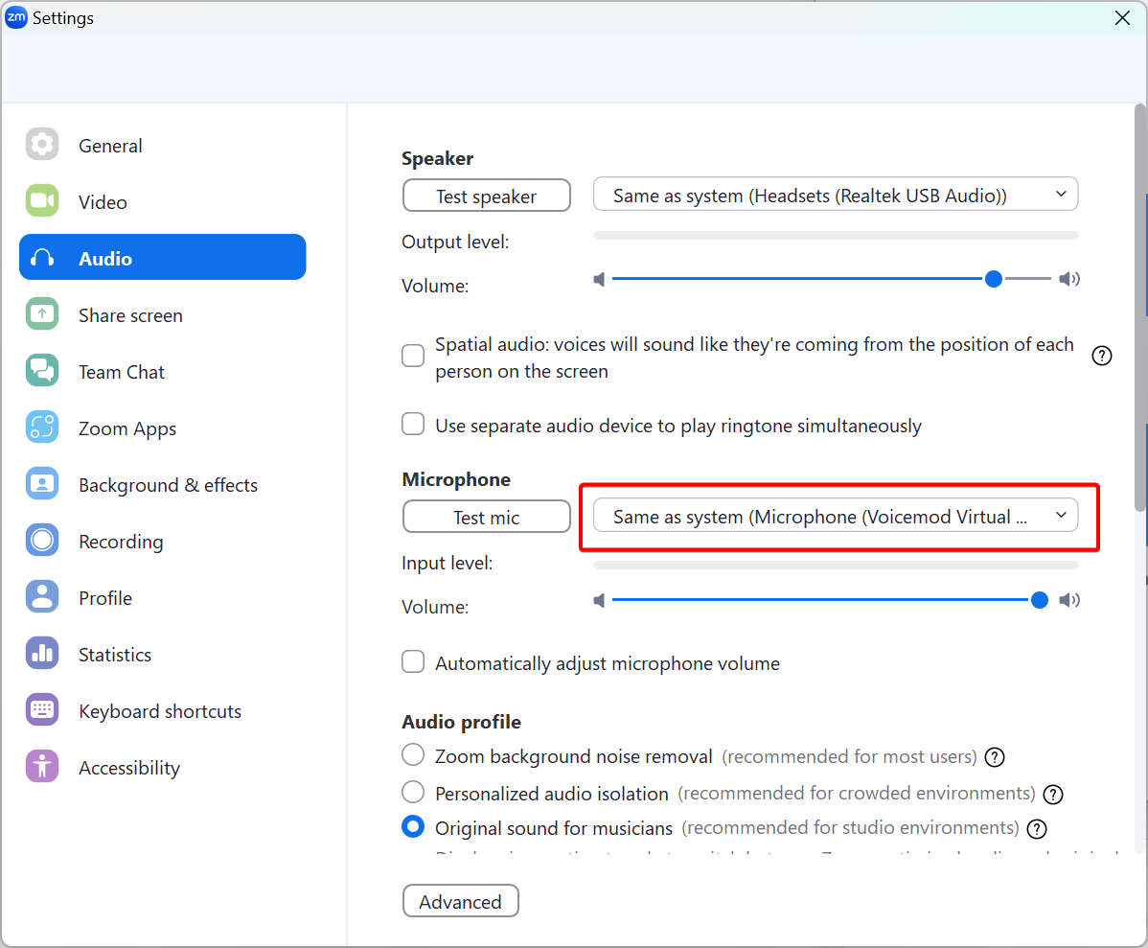
Task: Click microphone volume minimum icon
Action: (x=599, y=601)
